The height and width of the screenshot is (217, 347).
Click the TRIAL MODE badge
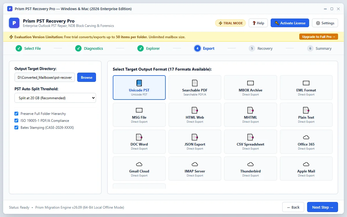click(230, 23)
